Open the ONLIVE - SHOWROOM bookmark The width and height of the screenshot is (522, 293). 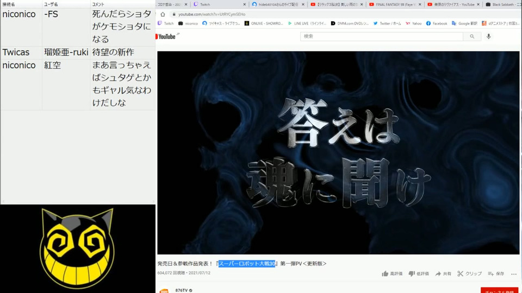[x=264, y=23]
